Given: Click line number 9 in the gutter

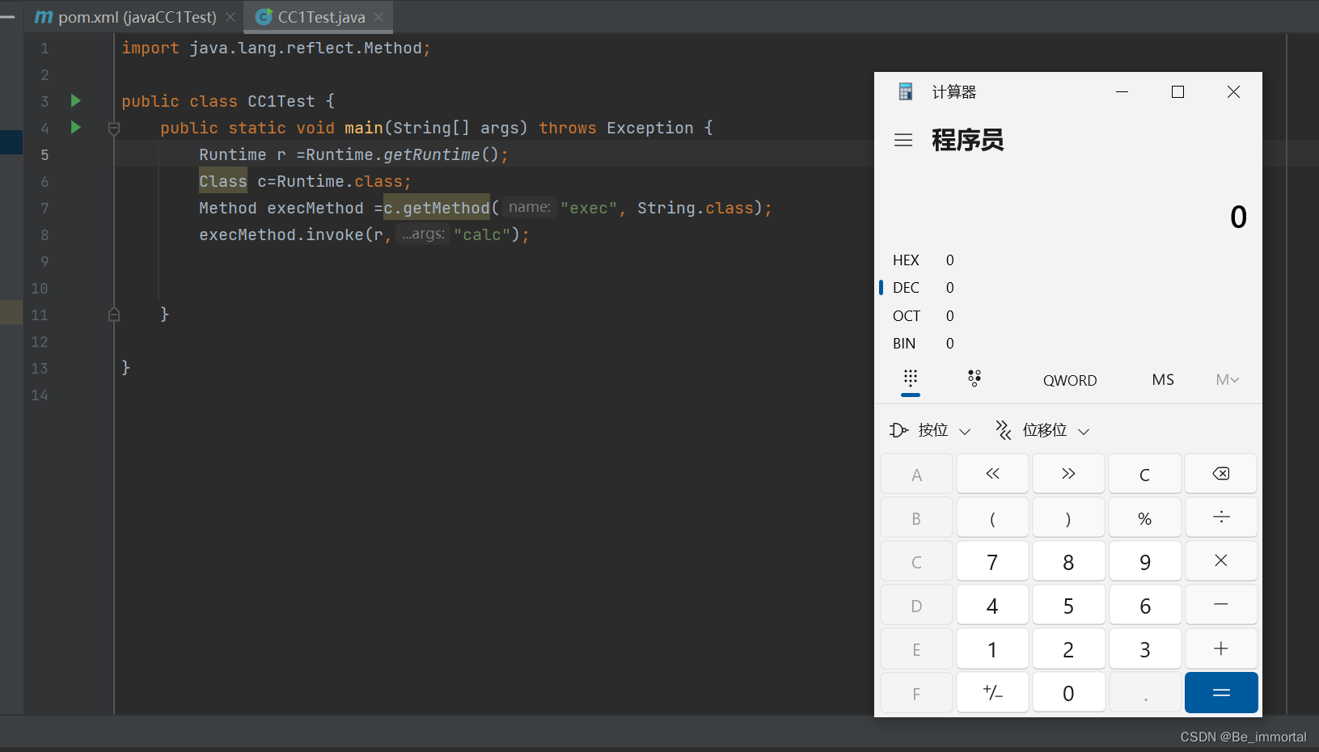Looking at the screenshot, I should tap(44, 261).
